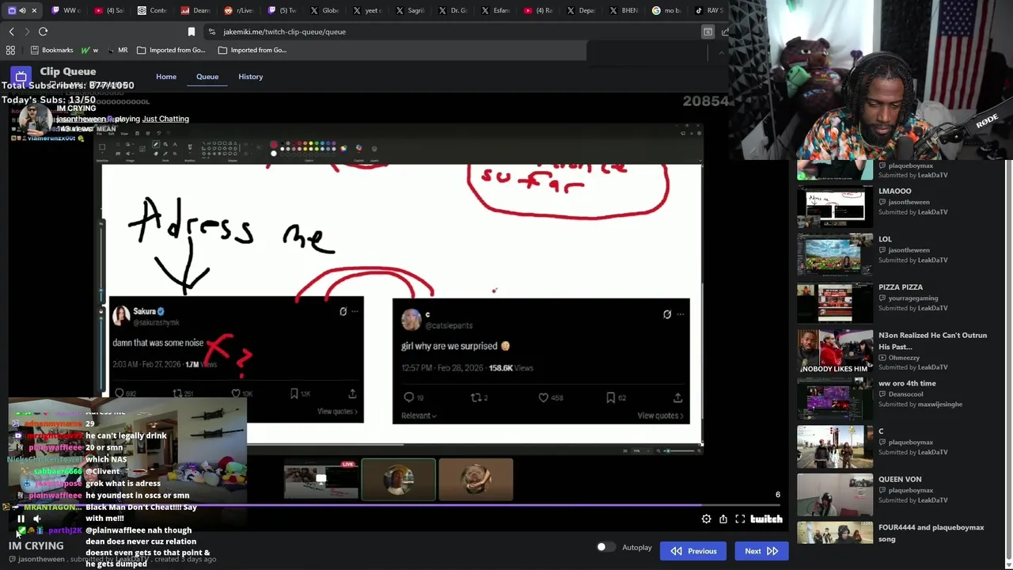Viewport: 1013px width, 570px height.
Task: Open the 'Deans' browser tab
Action: point(195,10)
